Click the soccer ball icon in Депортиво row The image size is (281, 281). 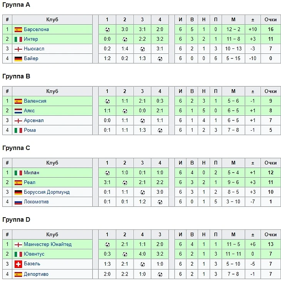[160, 274]
